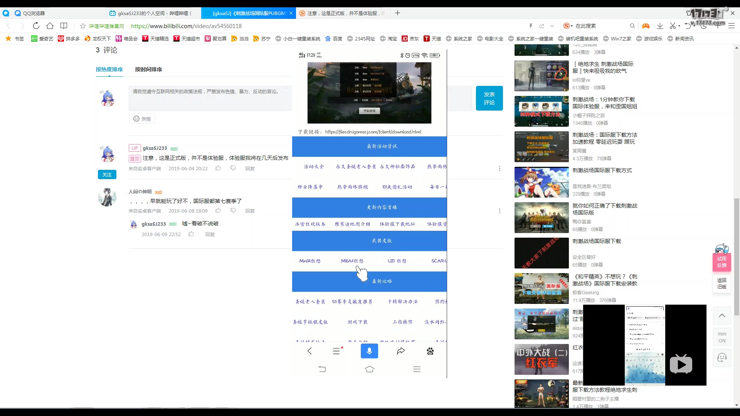Open the emoji picker in the comment box
This screenshot has width=740, height=416.
[142, 119]
